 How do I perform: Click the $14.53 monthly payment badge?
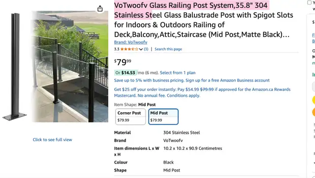pos(126,73)
